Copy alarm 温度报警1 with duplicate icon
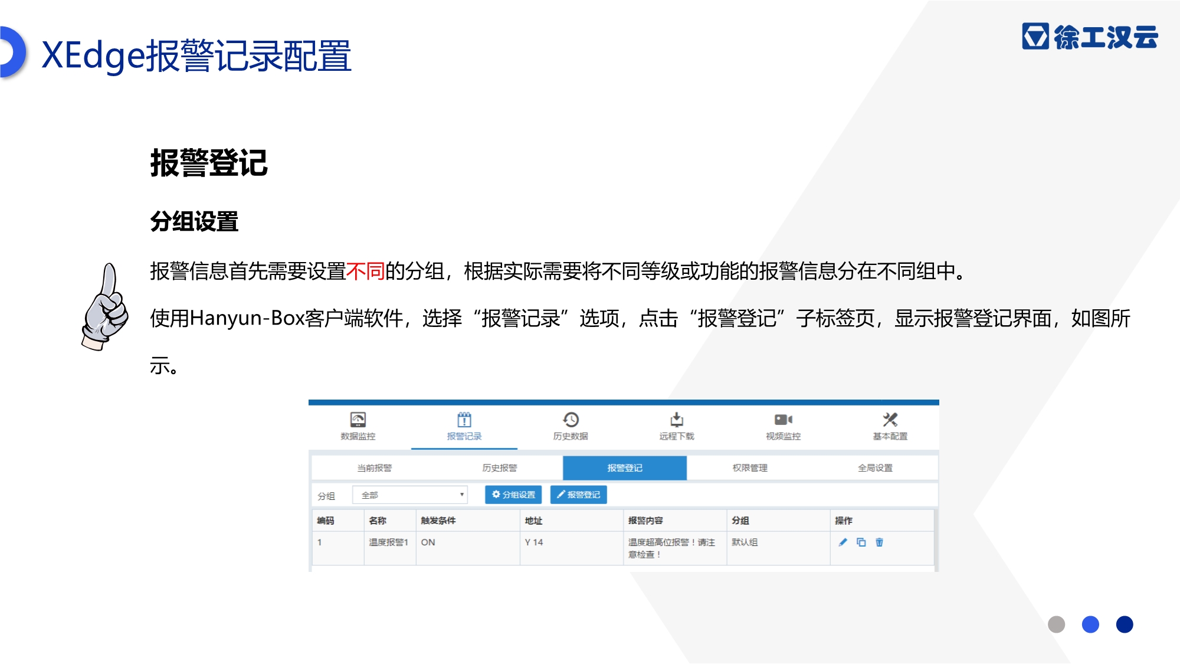The image size is (1180, 664). pyautogui.click(x=861, y=542)
